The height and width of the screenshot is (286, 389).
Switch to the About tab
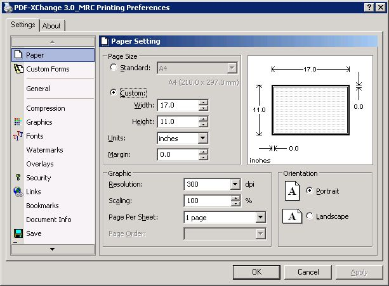point(51,26)
